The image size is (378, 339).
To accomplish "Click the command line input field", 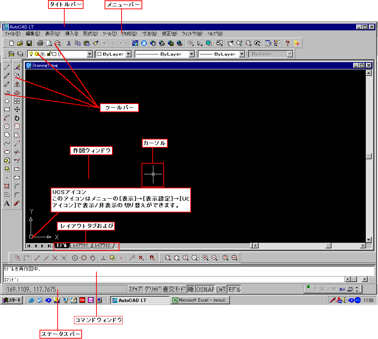I will [x=174, y=279].
